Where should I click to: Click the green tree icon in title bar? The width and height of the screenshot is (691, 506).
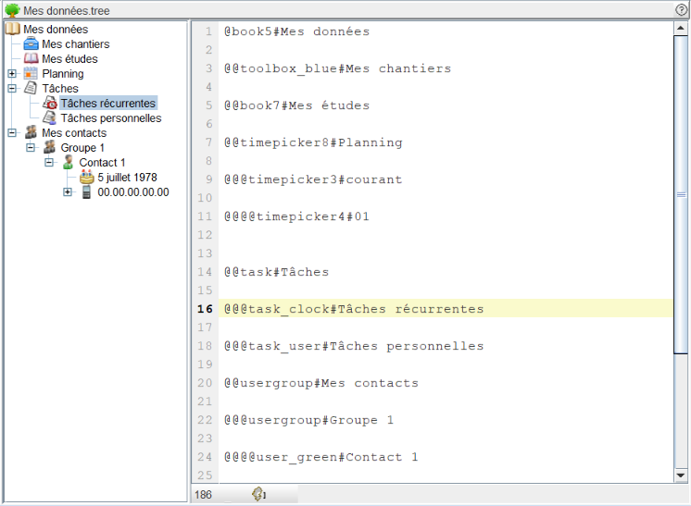click(x=12, y=10)
